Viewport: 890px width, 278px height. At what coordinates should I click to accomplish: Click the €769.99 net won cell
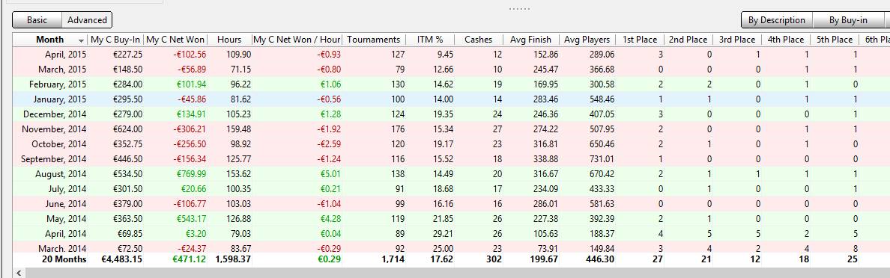[191, 174]
